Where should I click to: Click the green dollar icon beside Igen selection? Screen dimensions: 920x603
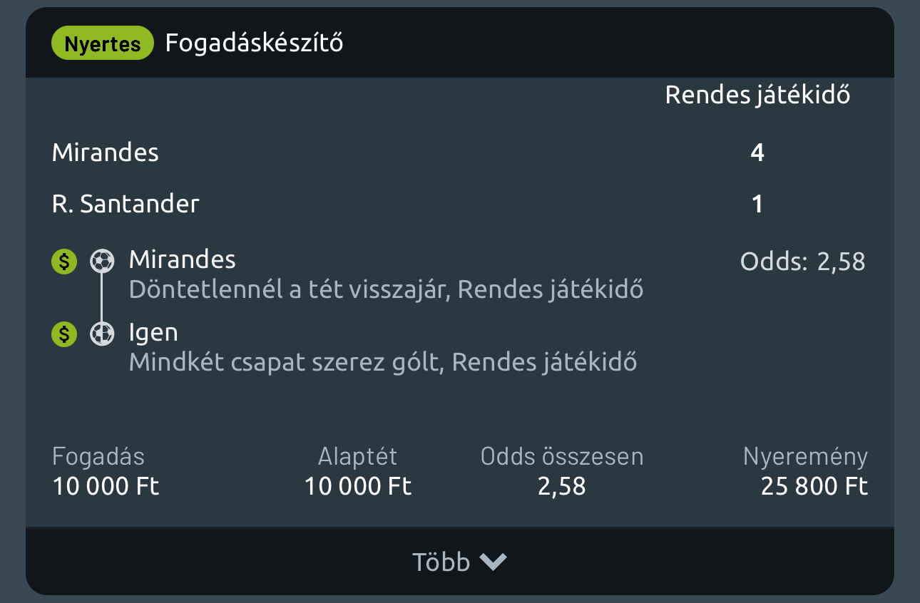64,334
